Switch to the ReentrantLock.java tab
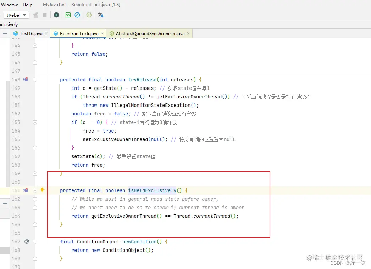371x269 pixels. 79,34
